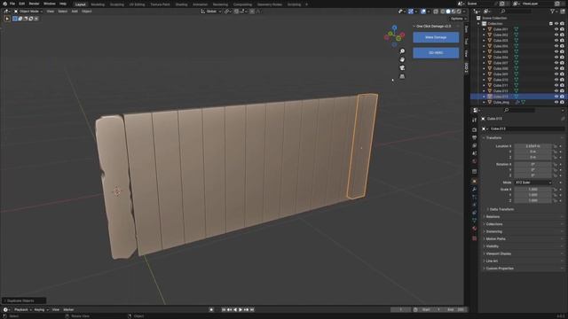This screenshot has height=319, width=568.
Task: Switch to the UV Editing workspace tab
Action: (137, 4)
